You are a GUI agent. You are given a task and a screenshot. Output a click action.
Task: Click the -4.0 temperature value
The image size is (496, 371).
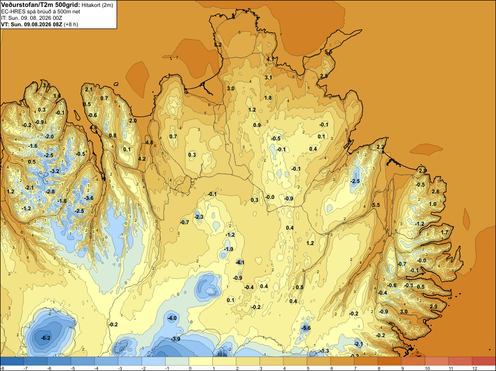pos(172,318)
